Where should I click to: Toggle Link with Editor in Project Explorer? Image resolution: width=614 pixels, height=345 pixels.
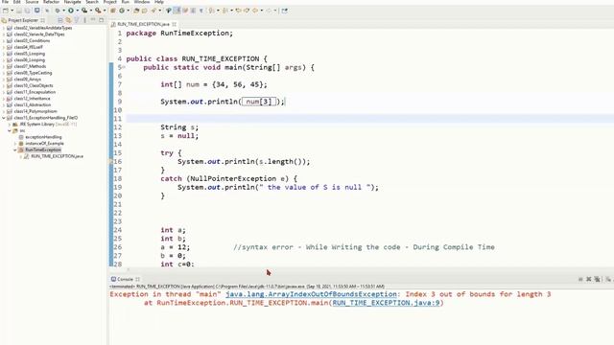pos(68,20)
